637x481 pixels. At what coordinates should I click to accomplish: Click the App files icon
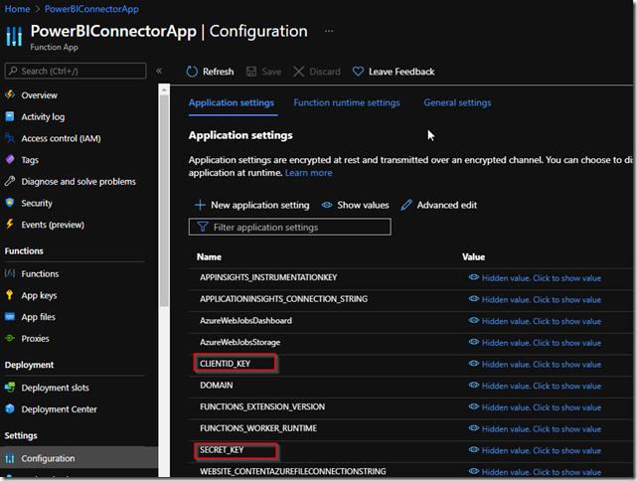[10, 316]
